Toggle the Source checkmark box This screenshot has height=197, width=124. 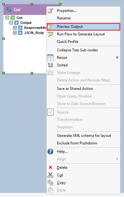50,112
